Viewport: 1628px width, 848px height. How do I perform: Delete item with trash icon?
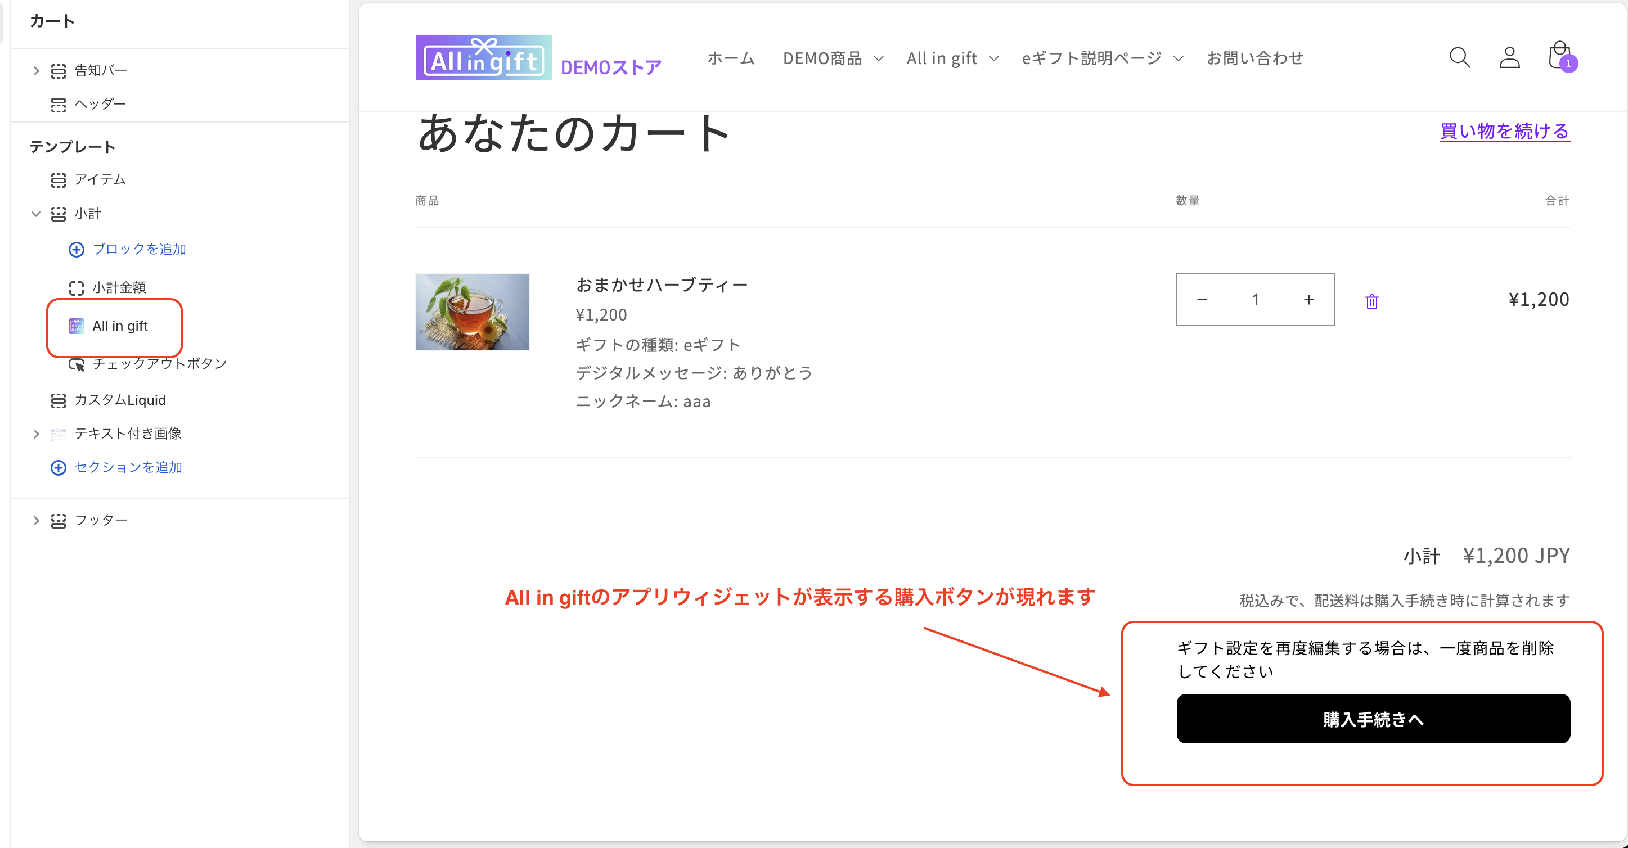[1371, 301]
